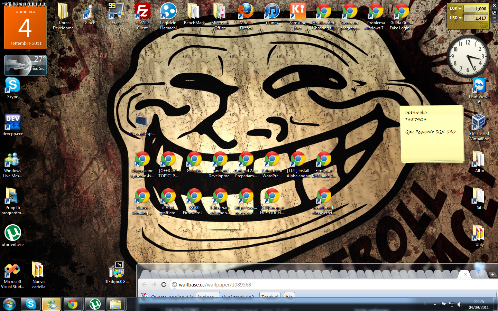Launch TeamViewer 6 shortcut

click(x=479, y=90)
